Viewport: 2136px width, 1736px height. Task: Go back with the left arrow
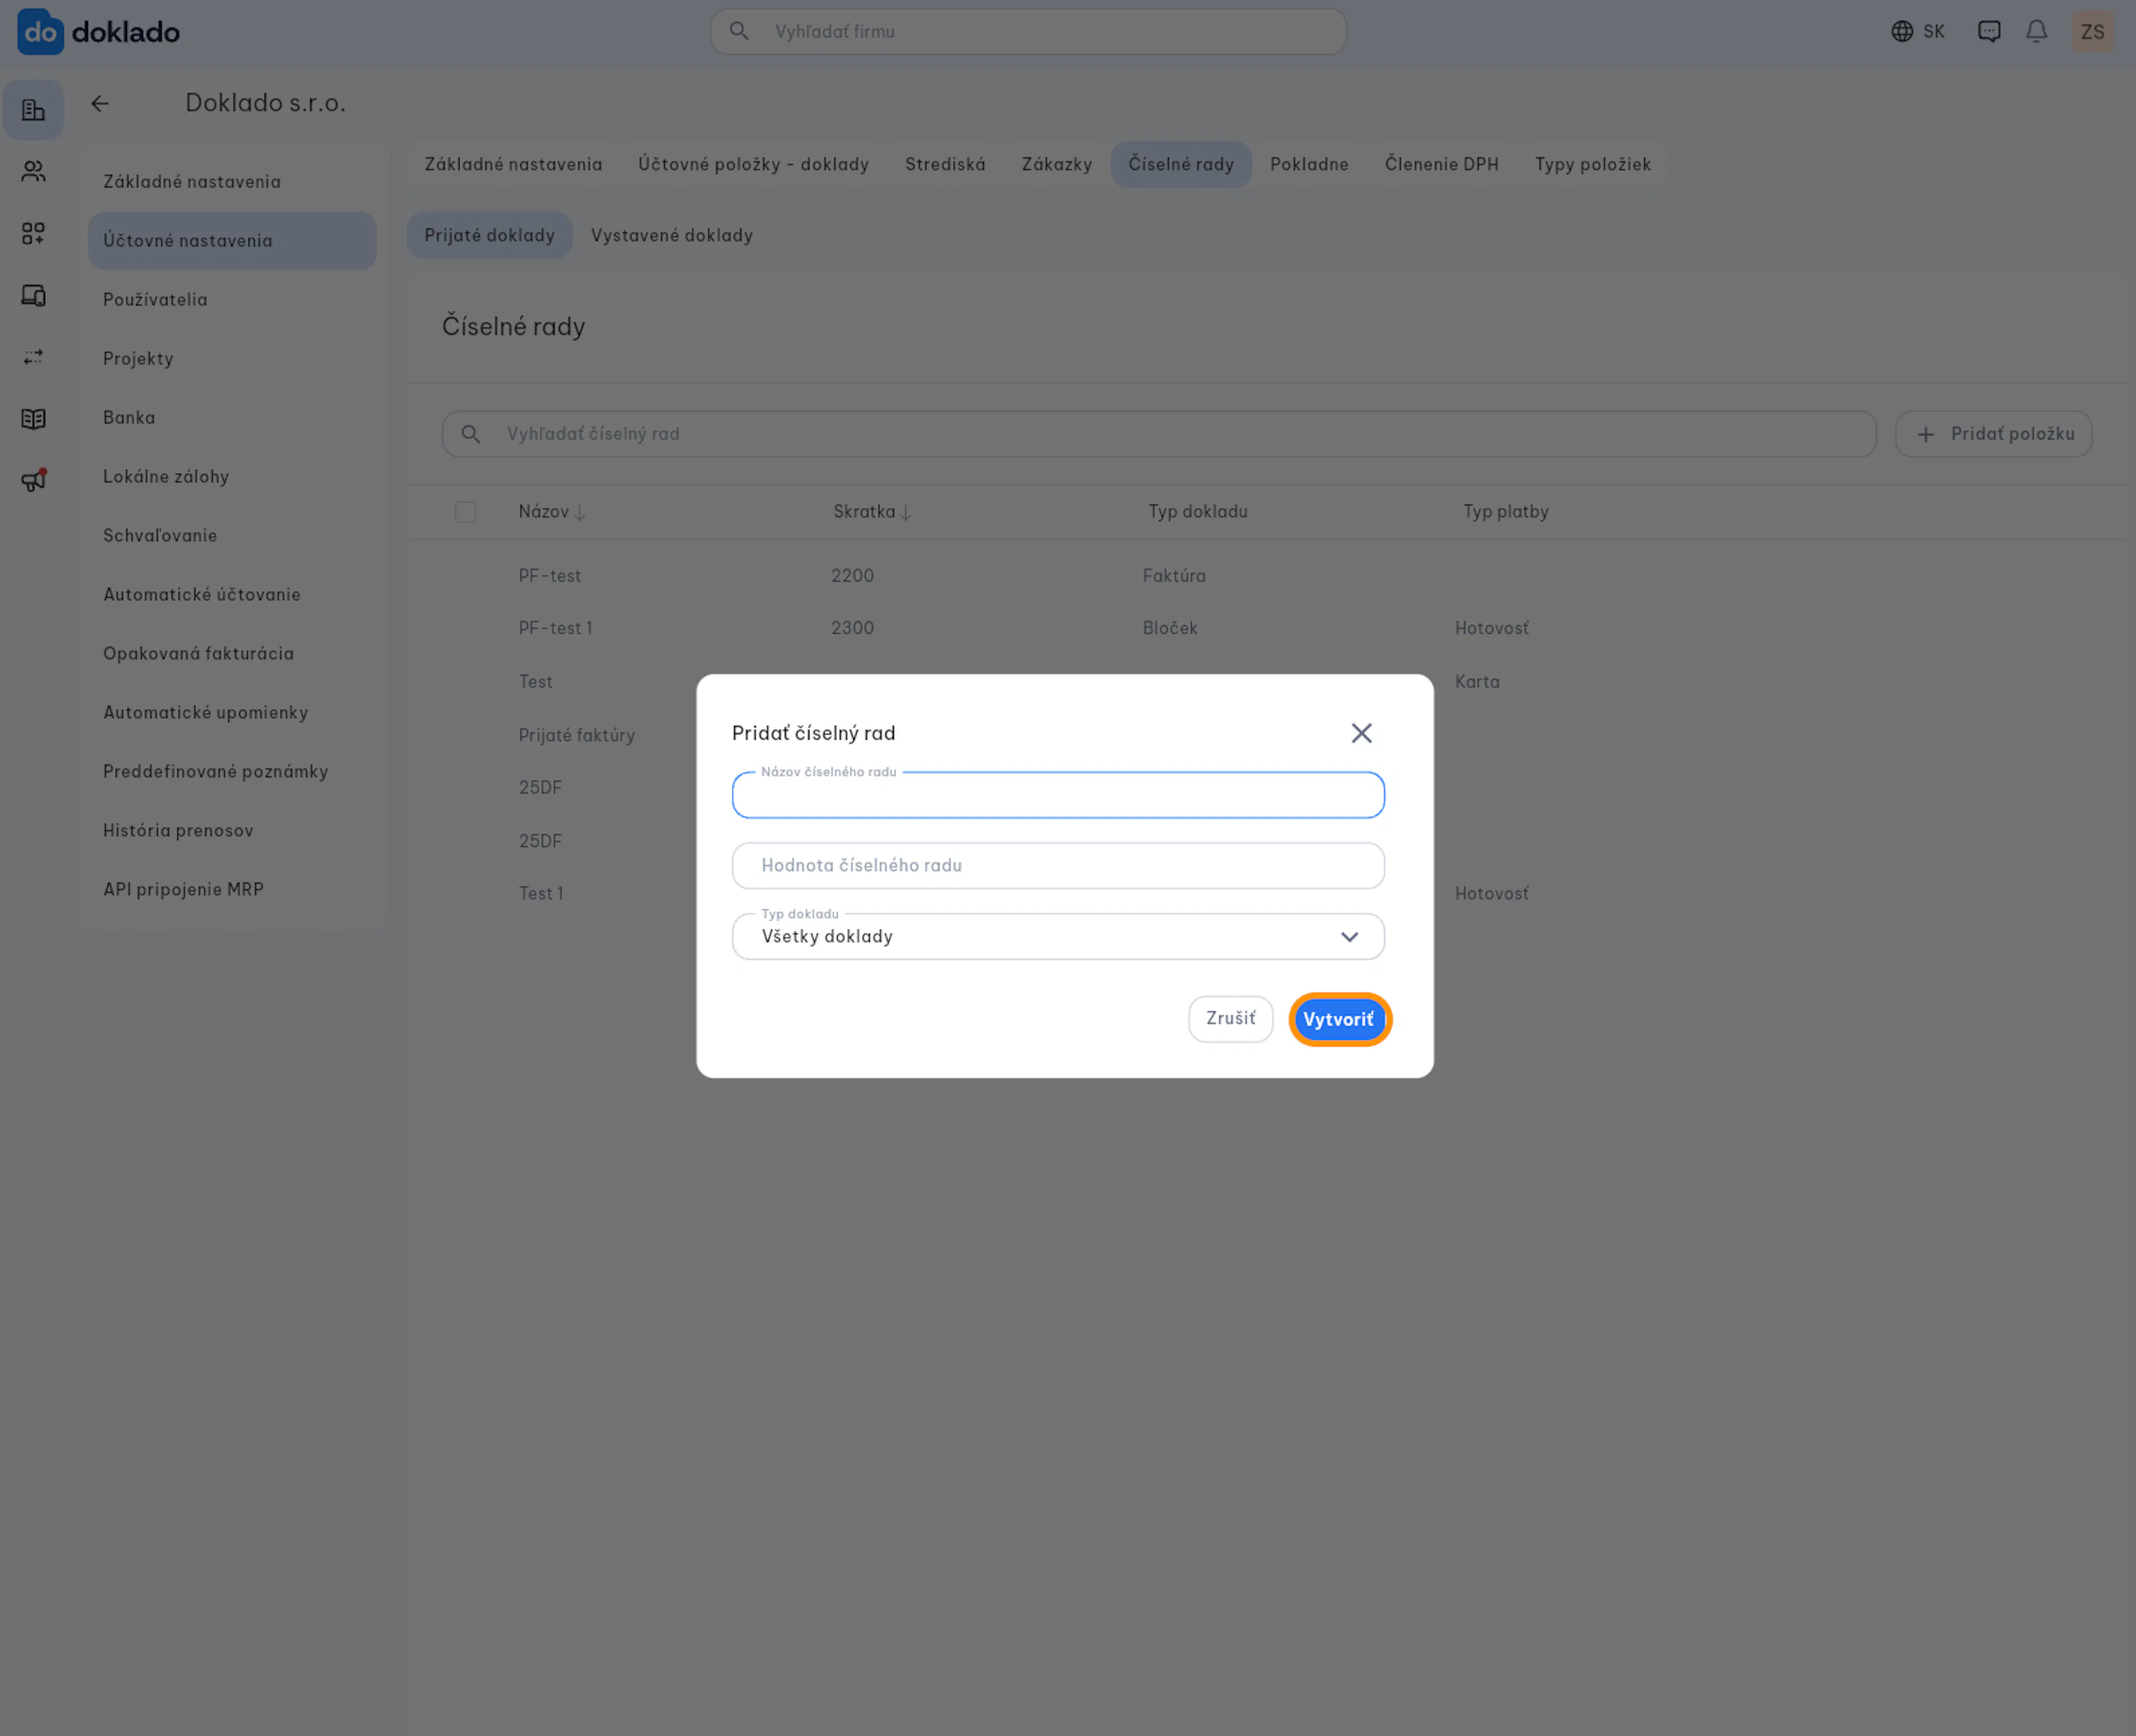[100, 103]
